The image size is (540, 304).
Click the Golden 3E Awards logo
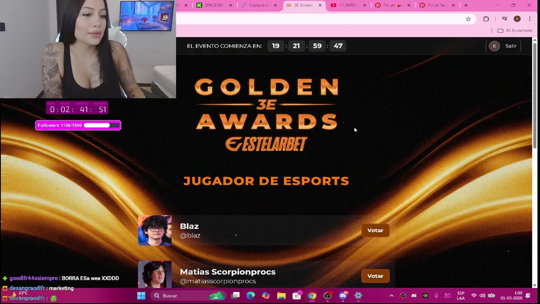click(x=267, y=104)
